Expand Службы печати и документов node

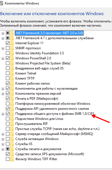click(x=3, y=149)
